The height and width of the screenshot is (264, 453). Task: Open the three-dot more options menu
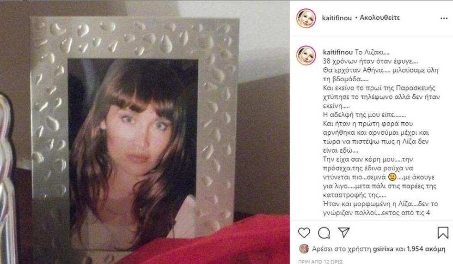[x=444, y=18]
